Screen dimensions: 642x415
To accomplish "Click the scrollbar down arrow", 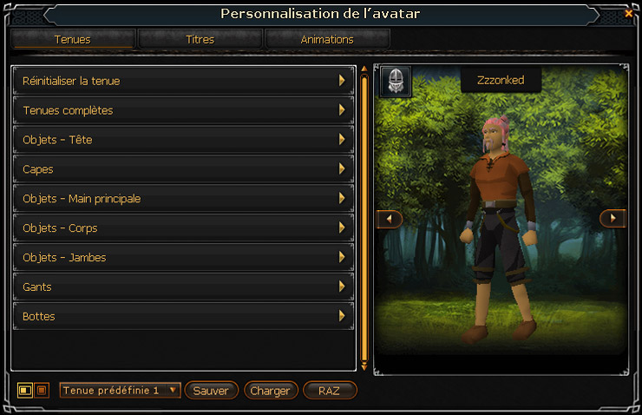I will point(364,367).
